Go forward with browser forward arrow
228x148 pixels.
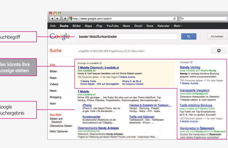57,19
